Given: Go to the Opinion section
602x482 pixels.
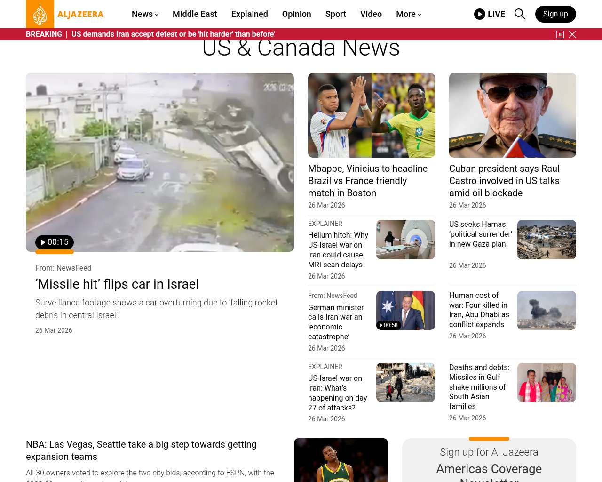Looking at the screenshot, I should 296,14.
